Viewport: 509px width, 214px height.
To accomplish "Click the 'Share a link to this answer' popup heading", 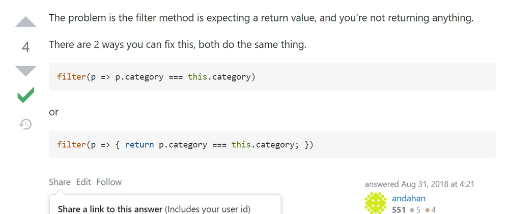I will click(110, 209).
